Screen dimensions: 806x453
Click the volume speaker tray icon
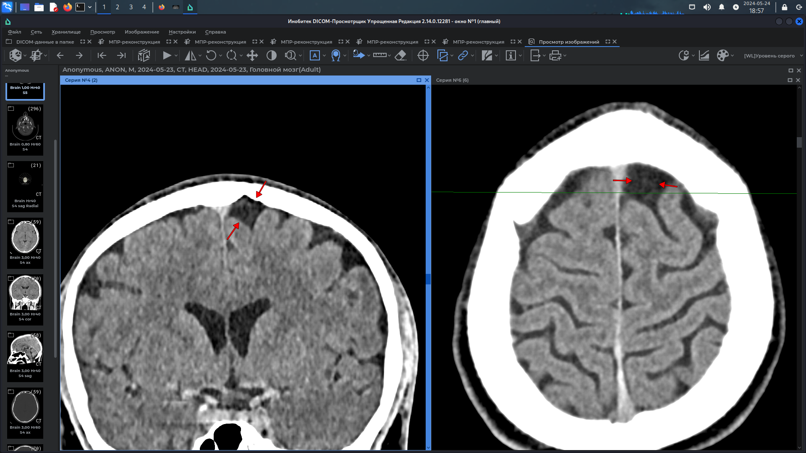tap(707, 7)
